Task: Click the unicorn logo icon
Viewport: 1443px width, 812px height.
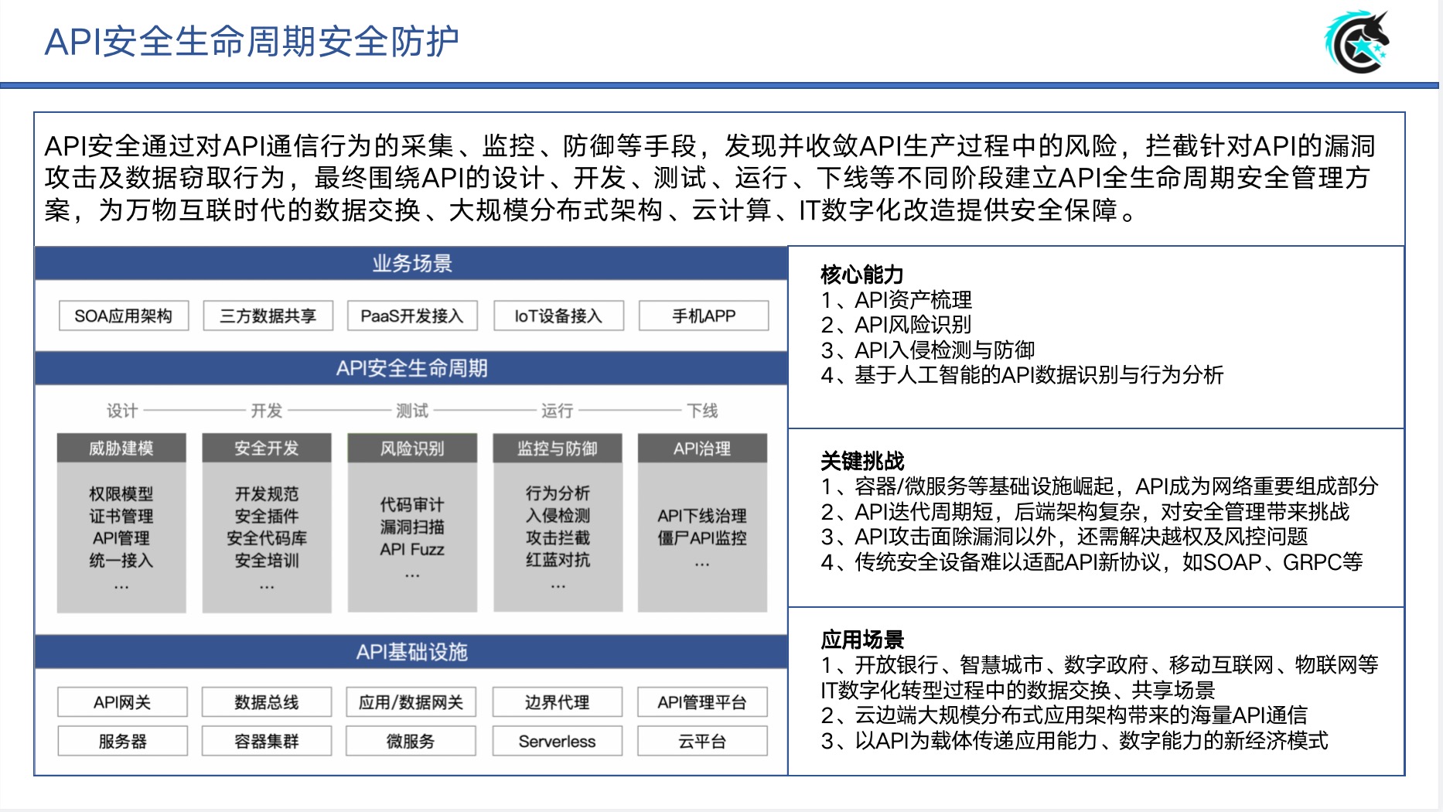Action: [1357, 42]
